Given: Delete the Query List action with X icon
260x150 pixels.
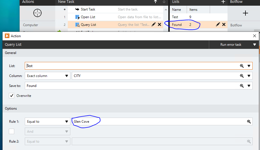Looking at the screenshot, I should click(159, 24).
